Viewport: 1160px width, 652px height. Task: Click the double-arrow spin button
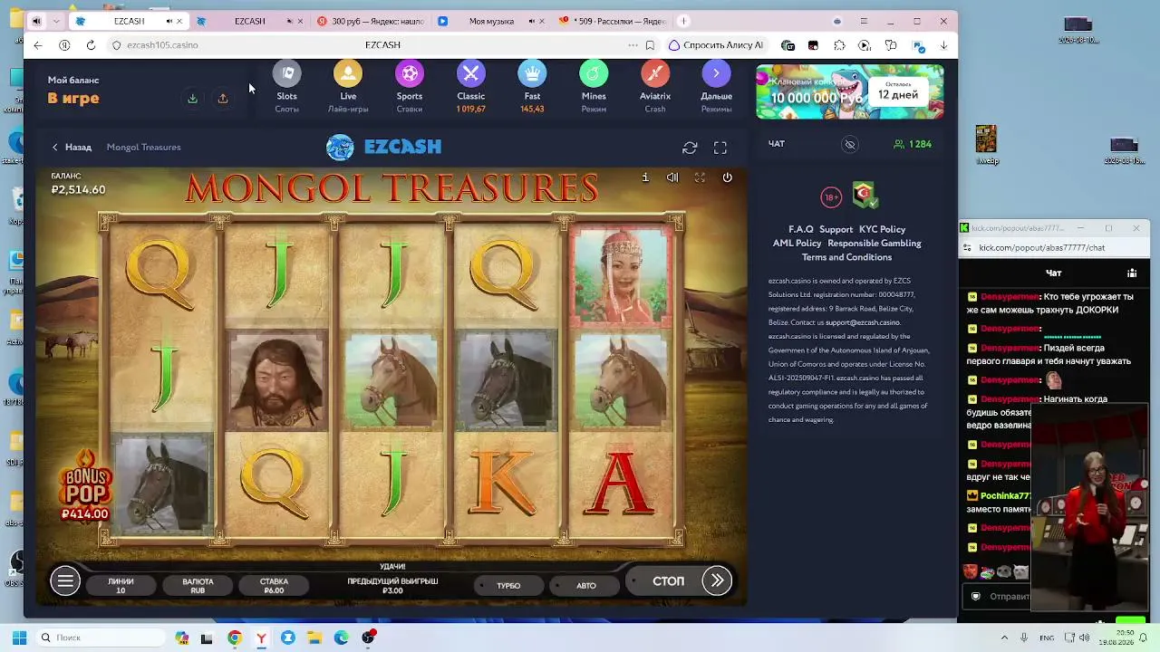pyautogui.click(x=717, y=581)
